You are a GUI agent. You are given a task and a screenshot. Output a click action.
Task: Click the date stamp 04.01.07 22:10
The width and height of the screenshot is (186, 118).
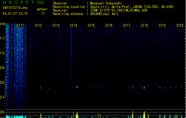point(15,14)
